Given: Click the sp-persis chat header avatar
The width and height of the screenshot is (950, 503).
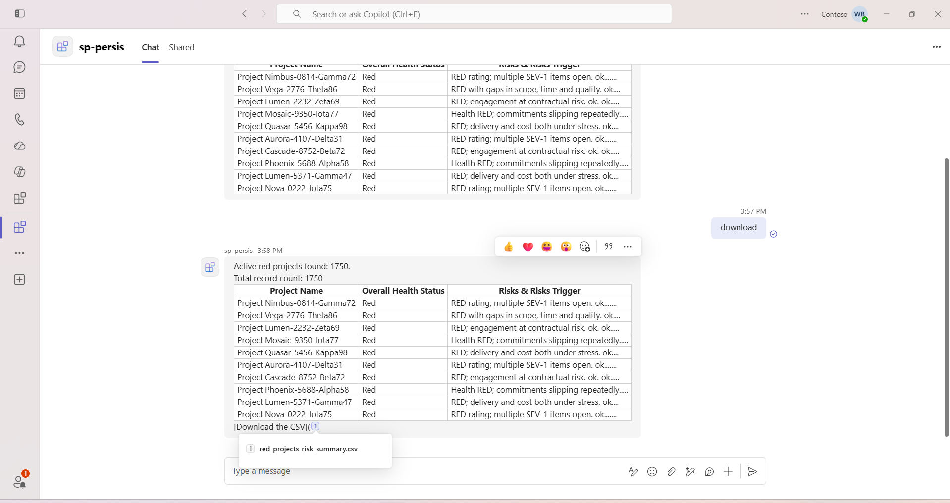Looking at the screenshot, I should coord(62,47).
